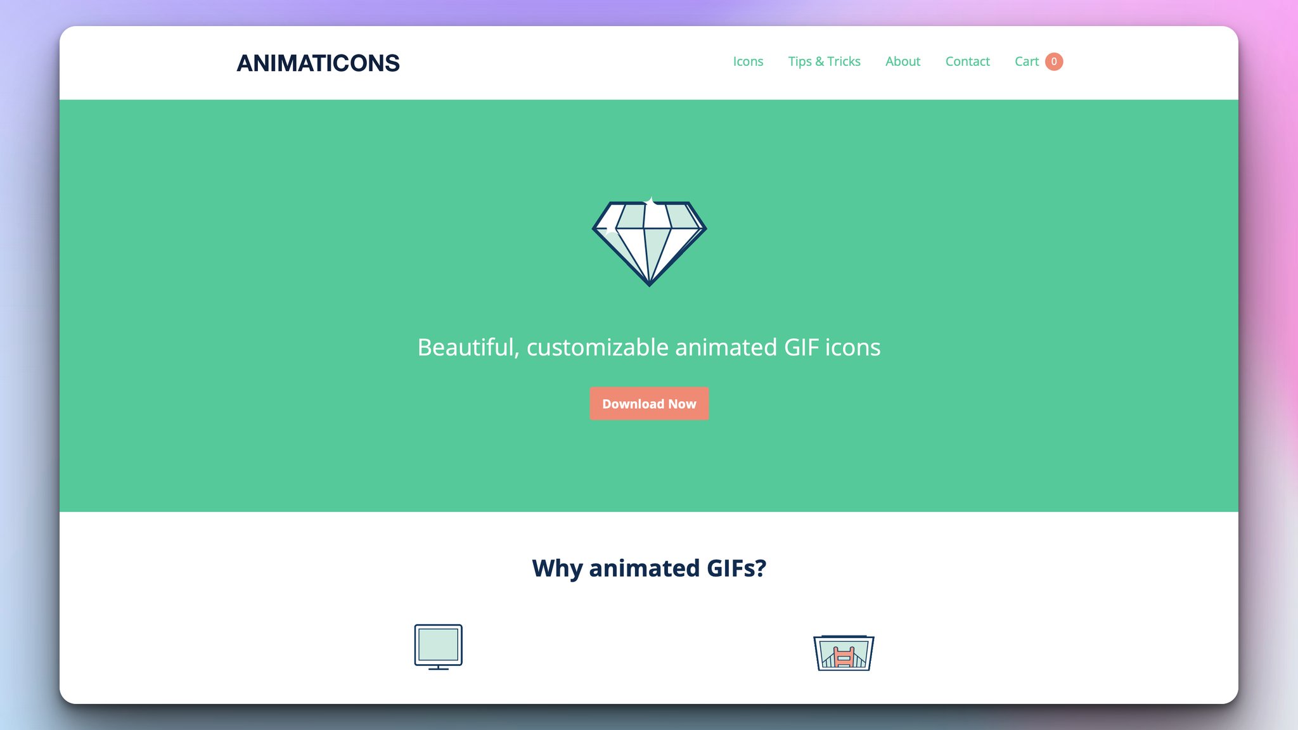Click the About page icon link

(x=902, y=61)
